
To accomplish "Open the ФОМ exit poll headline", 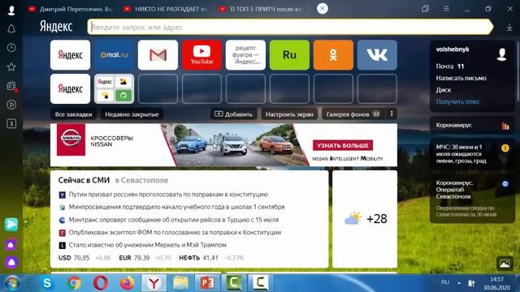I will (x=175, y=233).
